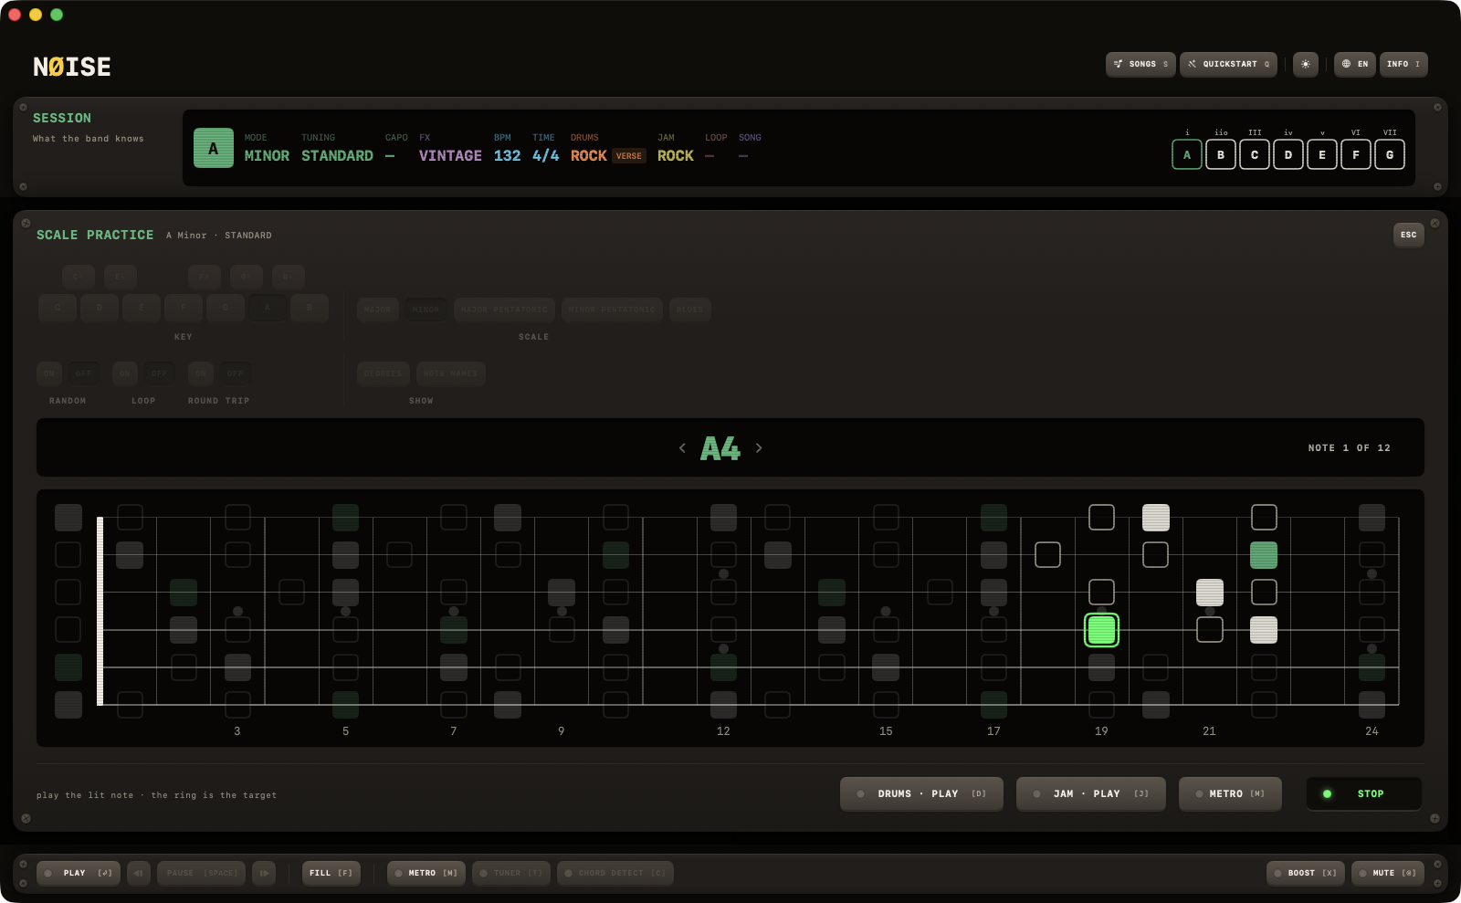The height and width of the screenshot is (903, 1461).
Task: Launch the Quickstart wizard
Action: 1228,64
